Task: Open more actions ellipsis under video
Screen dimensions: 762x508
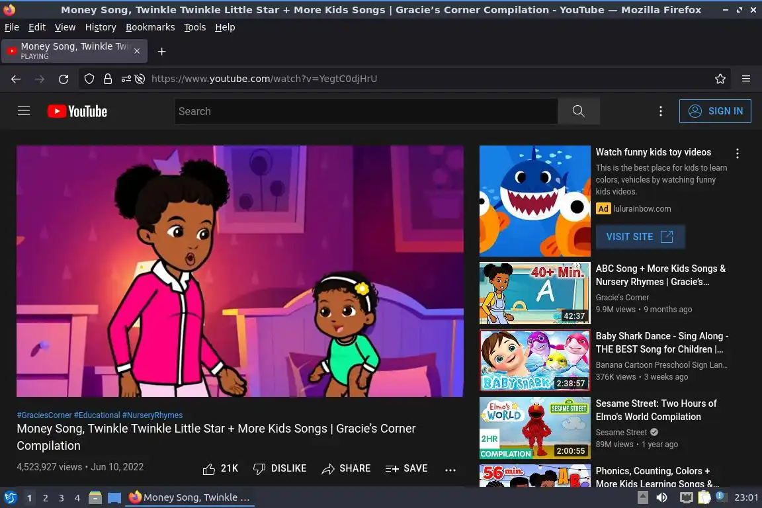Action: click(x=450, y=470)
